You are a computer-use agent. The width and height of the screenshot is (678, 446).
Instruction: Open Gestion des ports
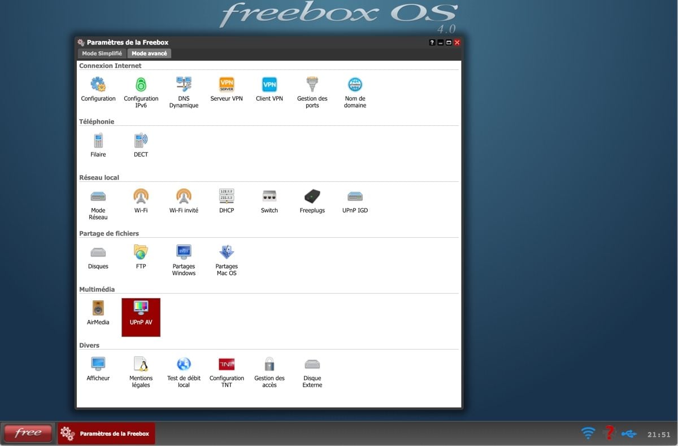[312, 93]
